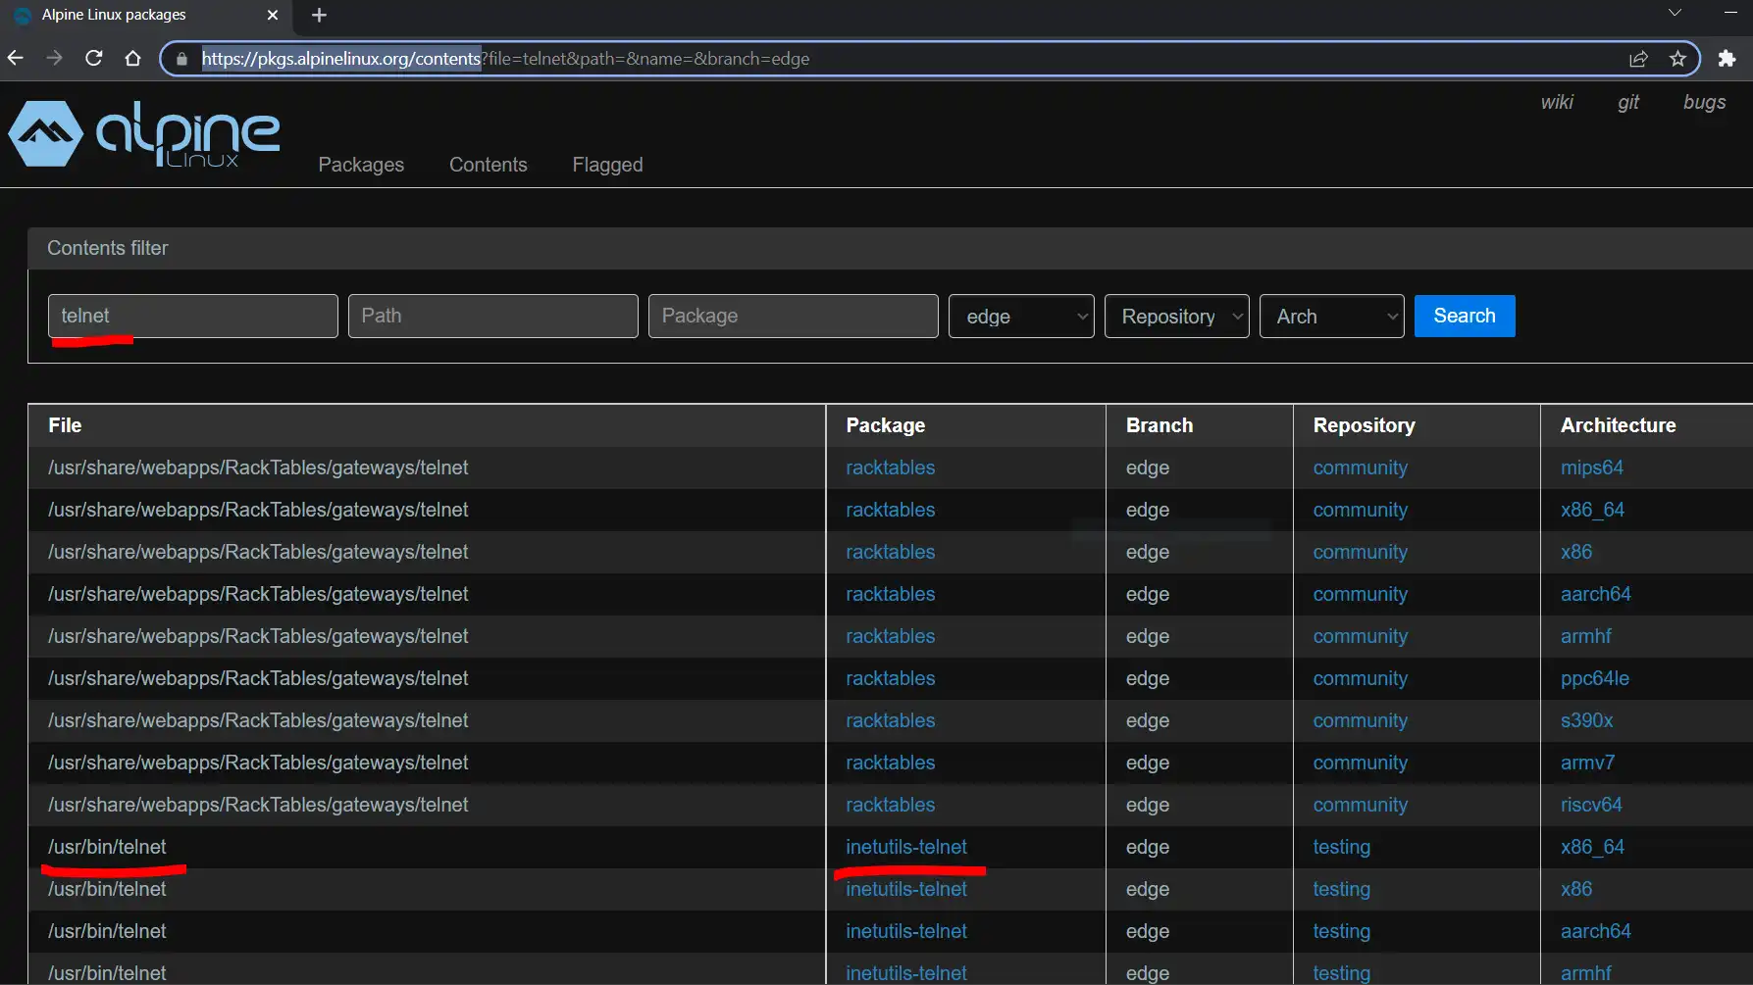Image resolution: width=1753 pixels, height=985 pixels.
Task: Select /usr/bin/telnet path in x86_64 row
Action: [107, 847]
